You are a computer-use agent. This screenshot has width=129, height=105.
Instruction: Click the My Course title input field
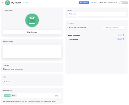point(32,32)
